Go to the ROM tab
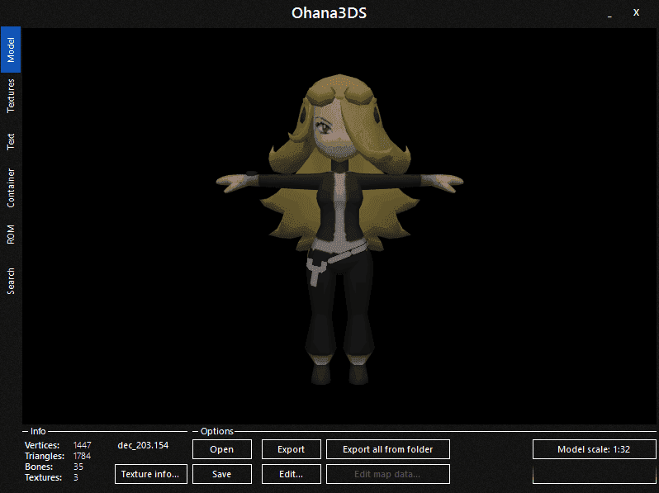 pos(11,234)
